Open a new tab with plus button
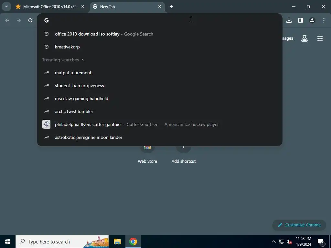Viewport: 331px width, 248px height. [x=171, y=6]
